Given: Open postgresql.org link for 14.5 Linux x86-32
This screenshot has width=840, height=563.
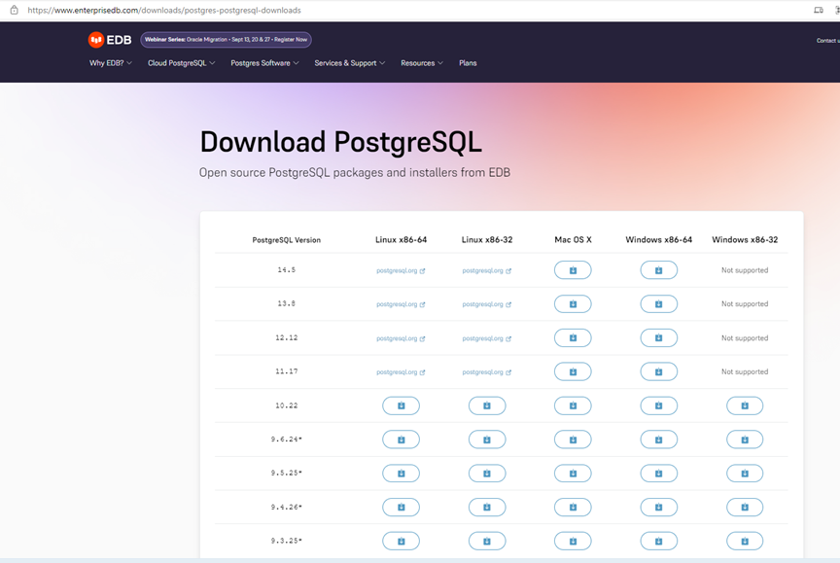Looking at the screenshot, I should coord(487,270).
